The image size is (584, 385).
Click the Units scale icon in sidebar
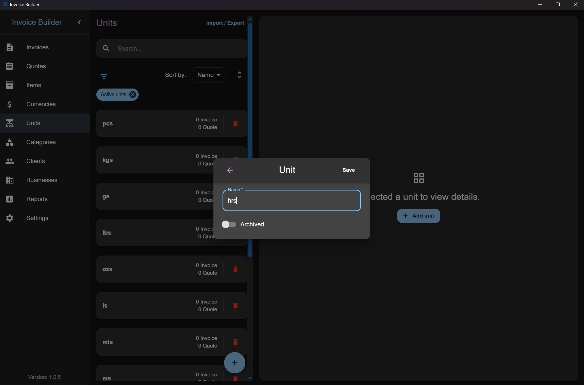tap(10, 123)
